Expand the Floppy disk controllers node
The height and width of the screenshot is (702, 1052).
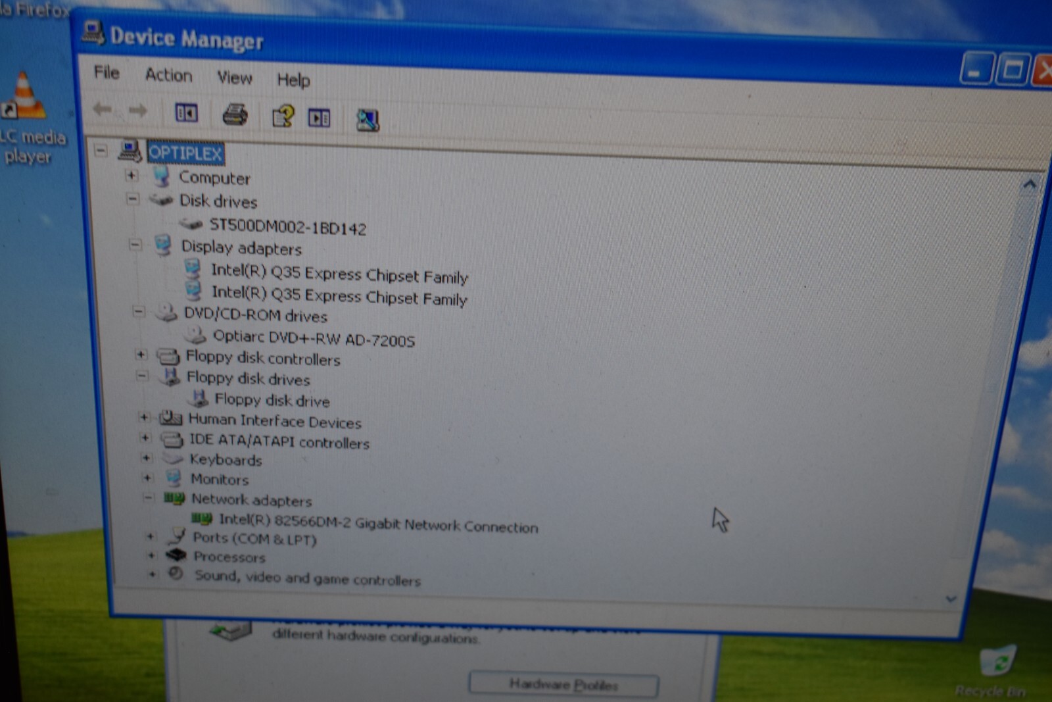(141, 355)
